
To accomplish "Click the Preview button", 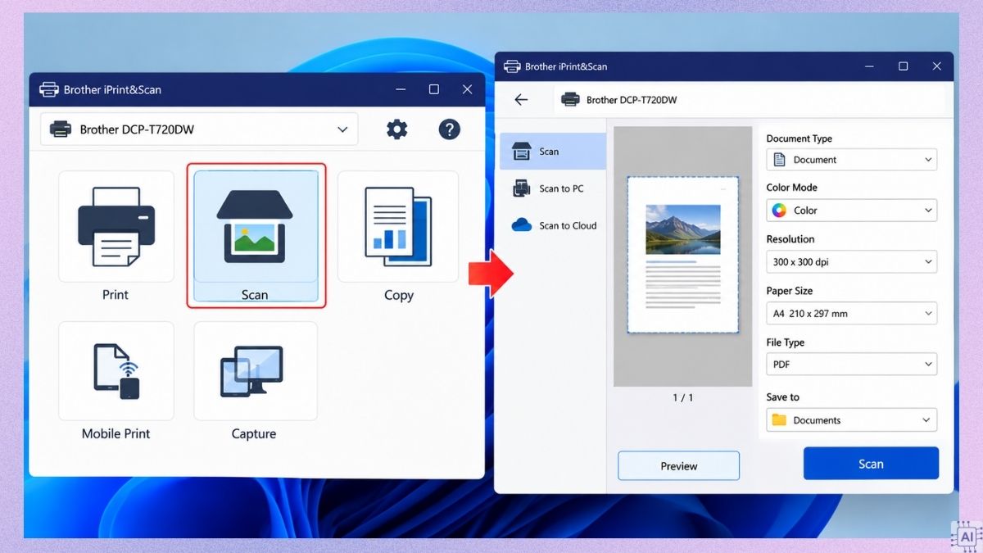I will [x=678, y=466].
